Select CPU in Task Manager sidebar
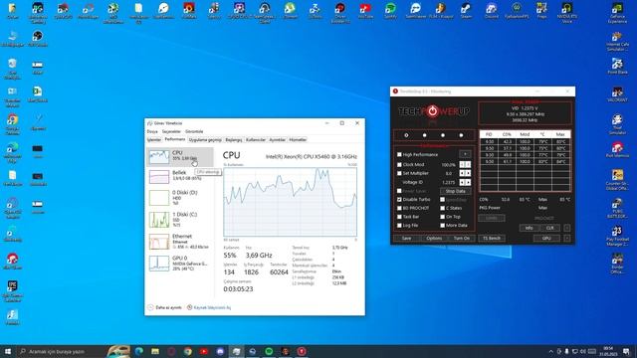 (179, 156)
